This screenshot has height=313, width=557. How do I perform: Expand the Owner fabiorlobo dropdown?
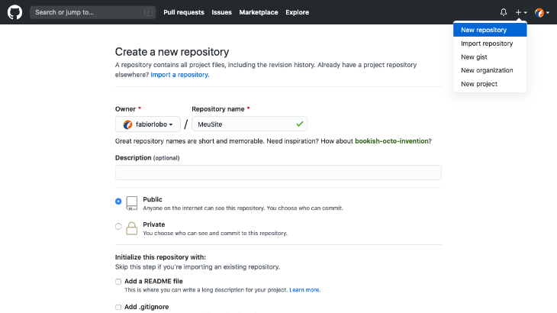148,124
